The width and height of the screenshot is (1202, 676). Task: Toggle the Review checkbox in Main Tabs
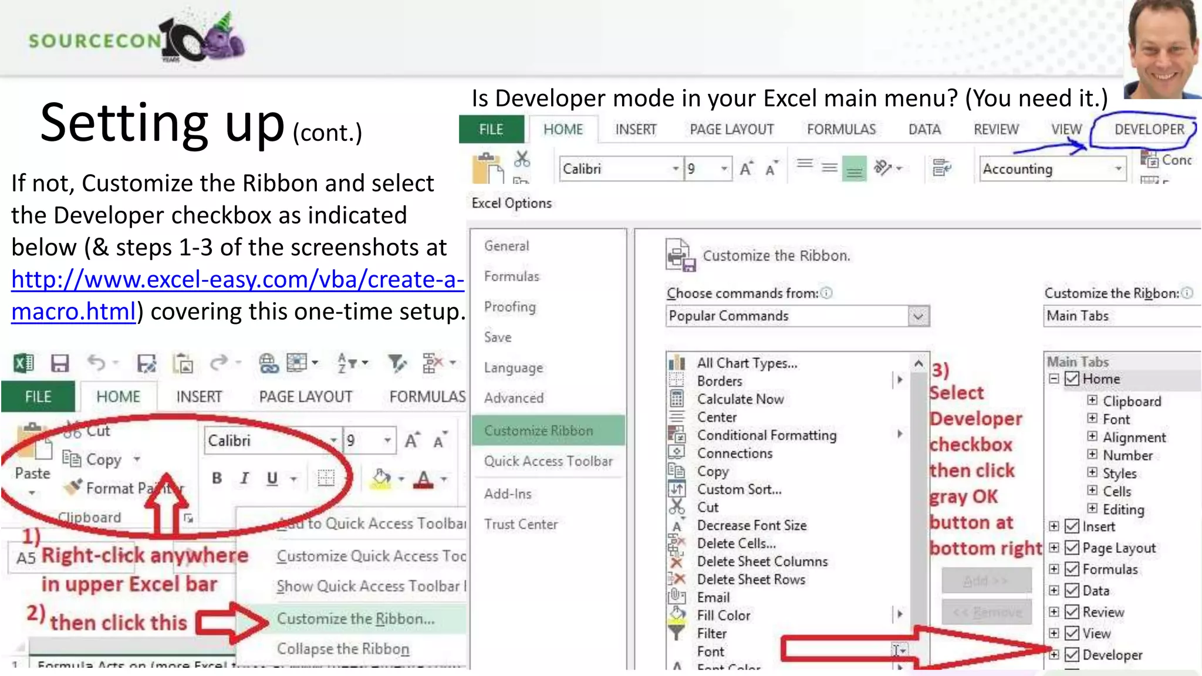(x=1072, y=611)
